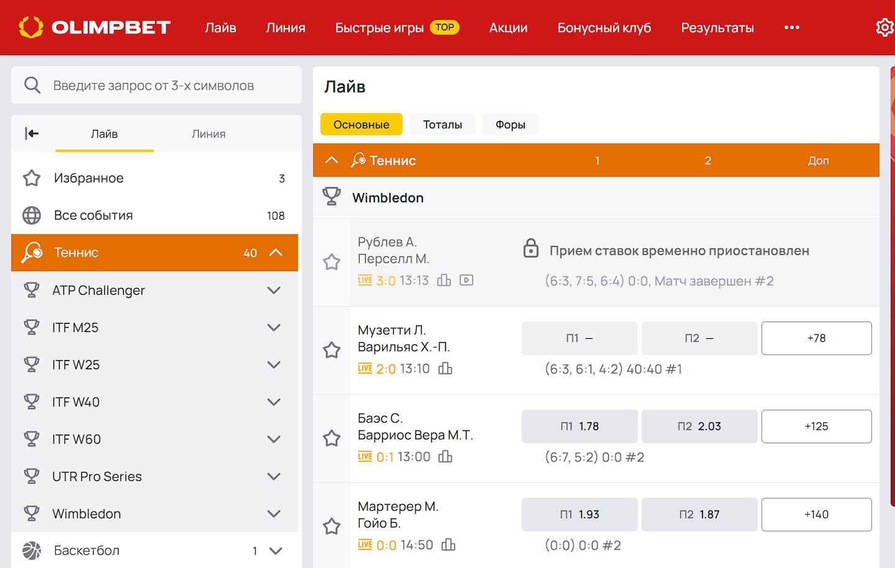895x568 pixels.
Task: Click the Olimpbet logo
Action: tap(94, 27)
